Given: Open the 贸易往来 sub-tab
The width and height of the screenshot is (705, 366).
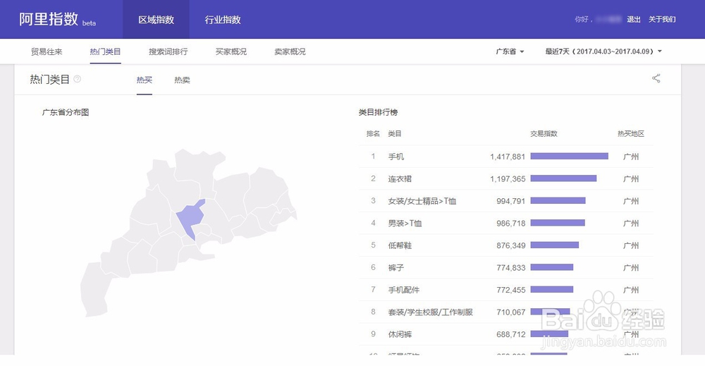Looking at the screenshot, I should 47,51.
